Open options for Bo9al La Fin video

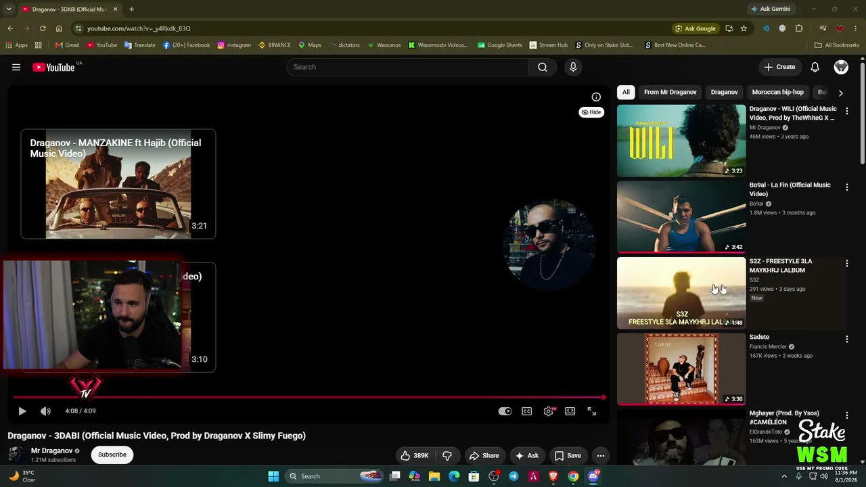pos(846,187)
